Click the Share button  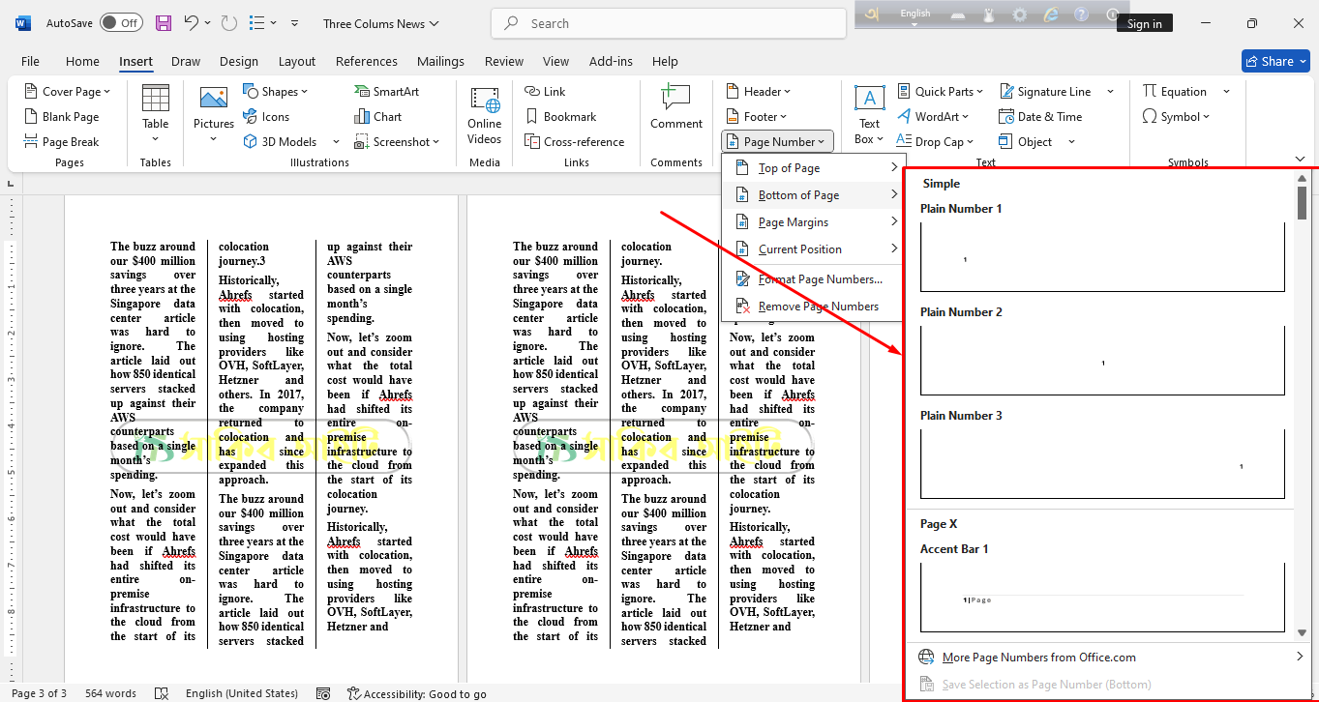1274,61
